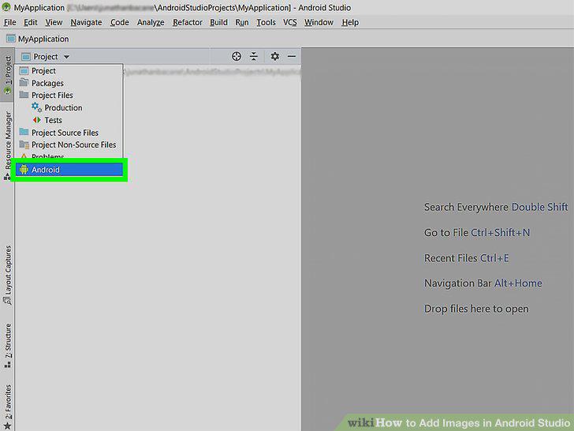Open the Edit menu
574x431 pixels.
tap(31, 22)
